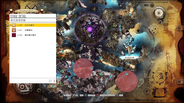Click the center of the left red circle area
The height and width of the screenshot is (103, 184).
coord(83,68)
